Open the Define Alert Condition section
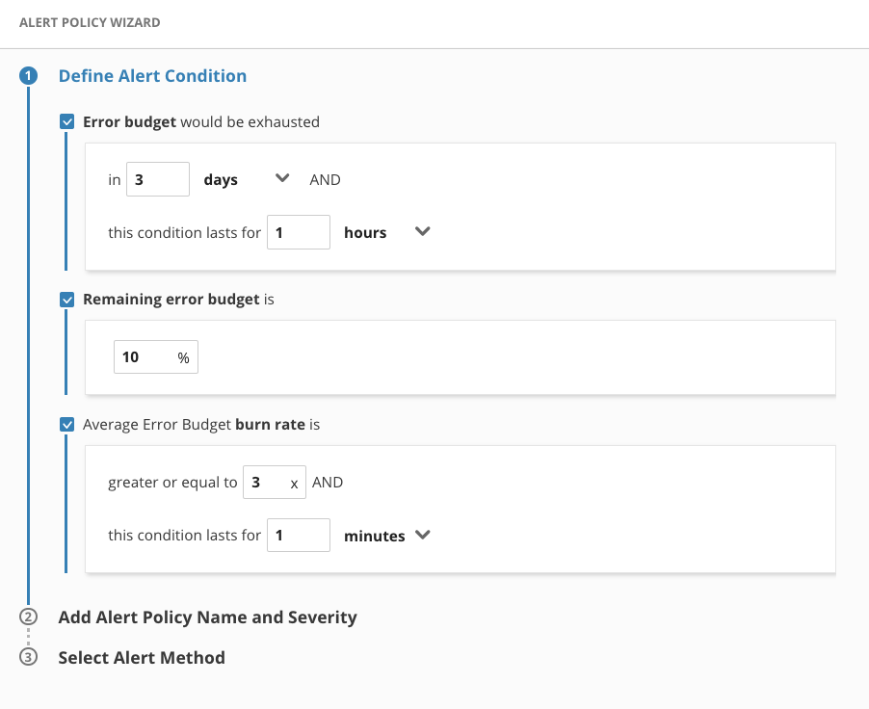 152,75
